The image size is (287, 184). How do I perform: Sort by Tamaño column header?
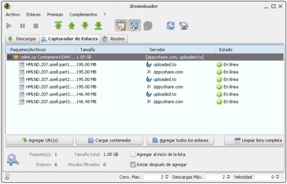click(x=111, y=50)
